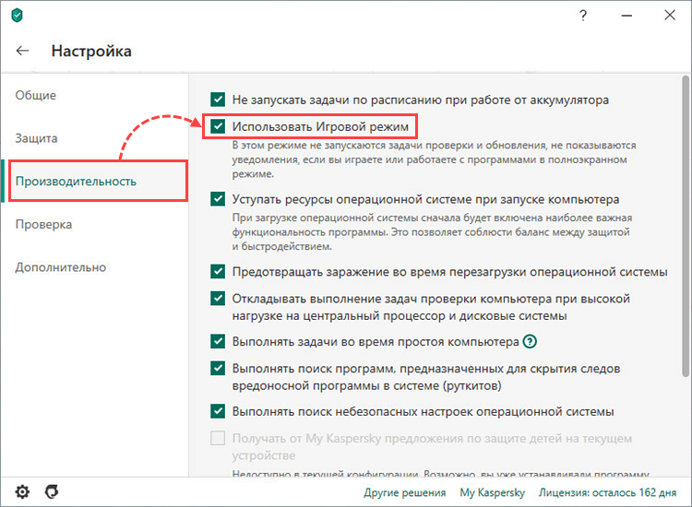Open the support agent icon in footer

pos(52,491)
